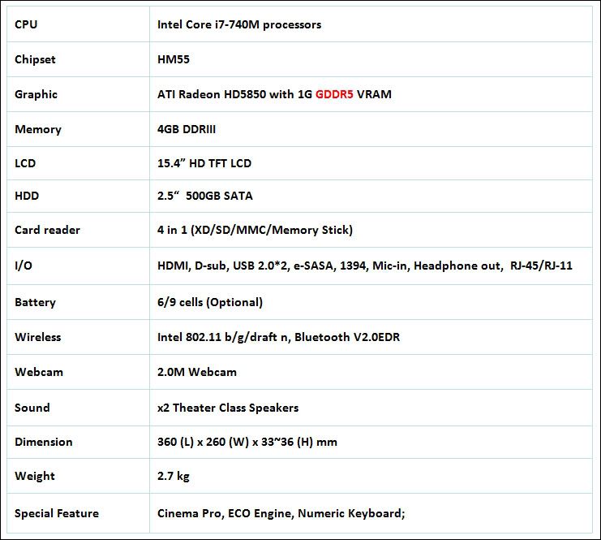Click the 6/9 cells (Optional) battery value
This screenshot has height=540, width=601.
click(210, 302)
